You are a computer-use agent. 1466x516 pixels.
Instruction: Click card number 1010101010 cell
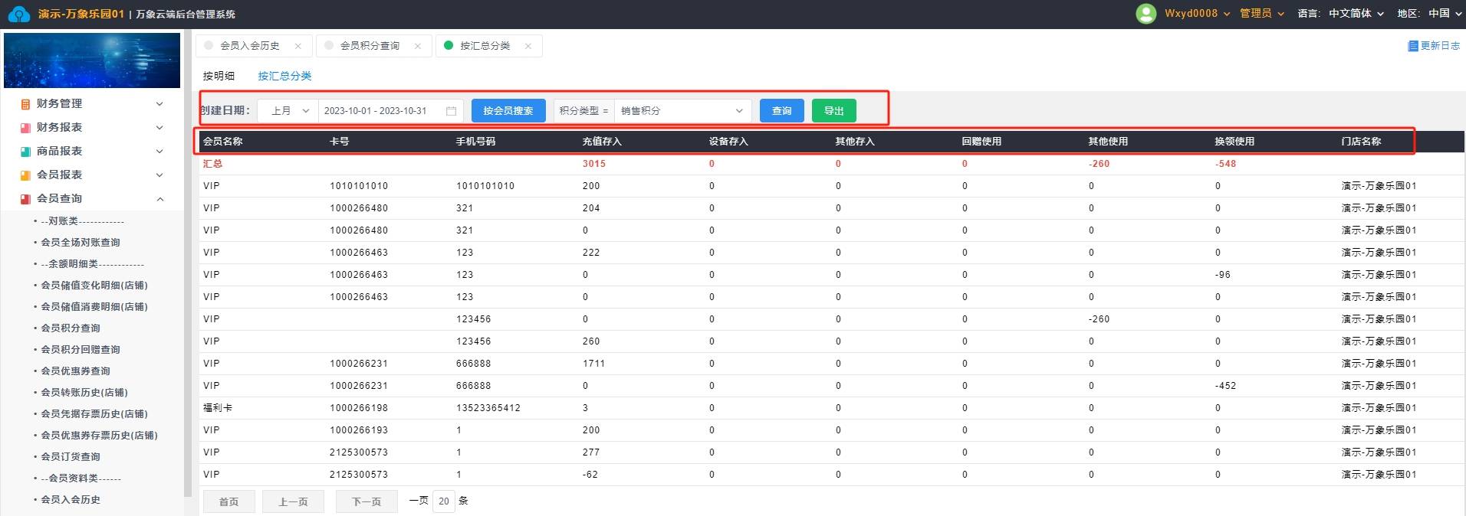click(359, 186)
